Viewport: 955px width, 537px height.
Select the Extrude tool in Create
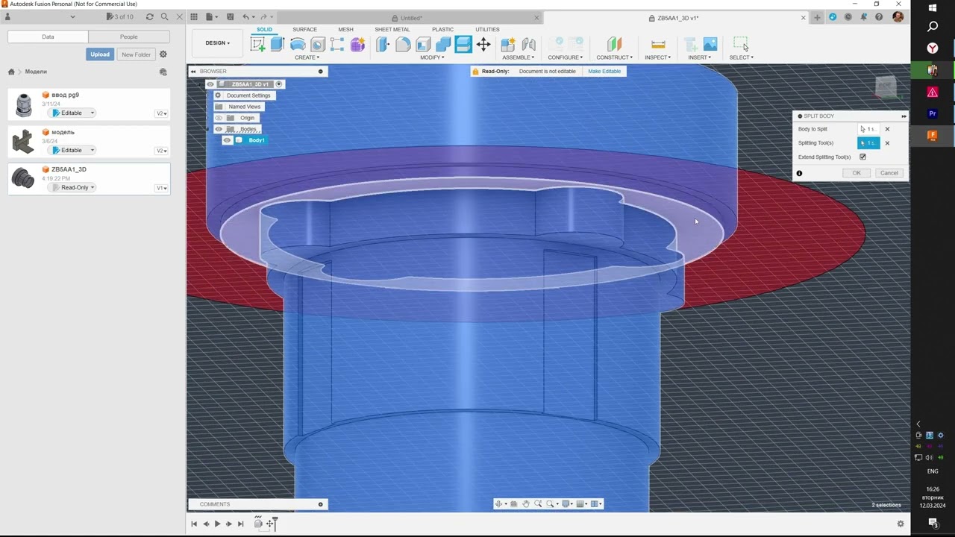tap(278, 45)
